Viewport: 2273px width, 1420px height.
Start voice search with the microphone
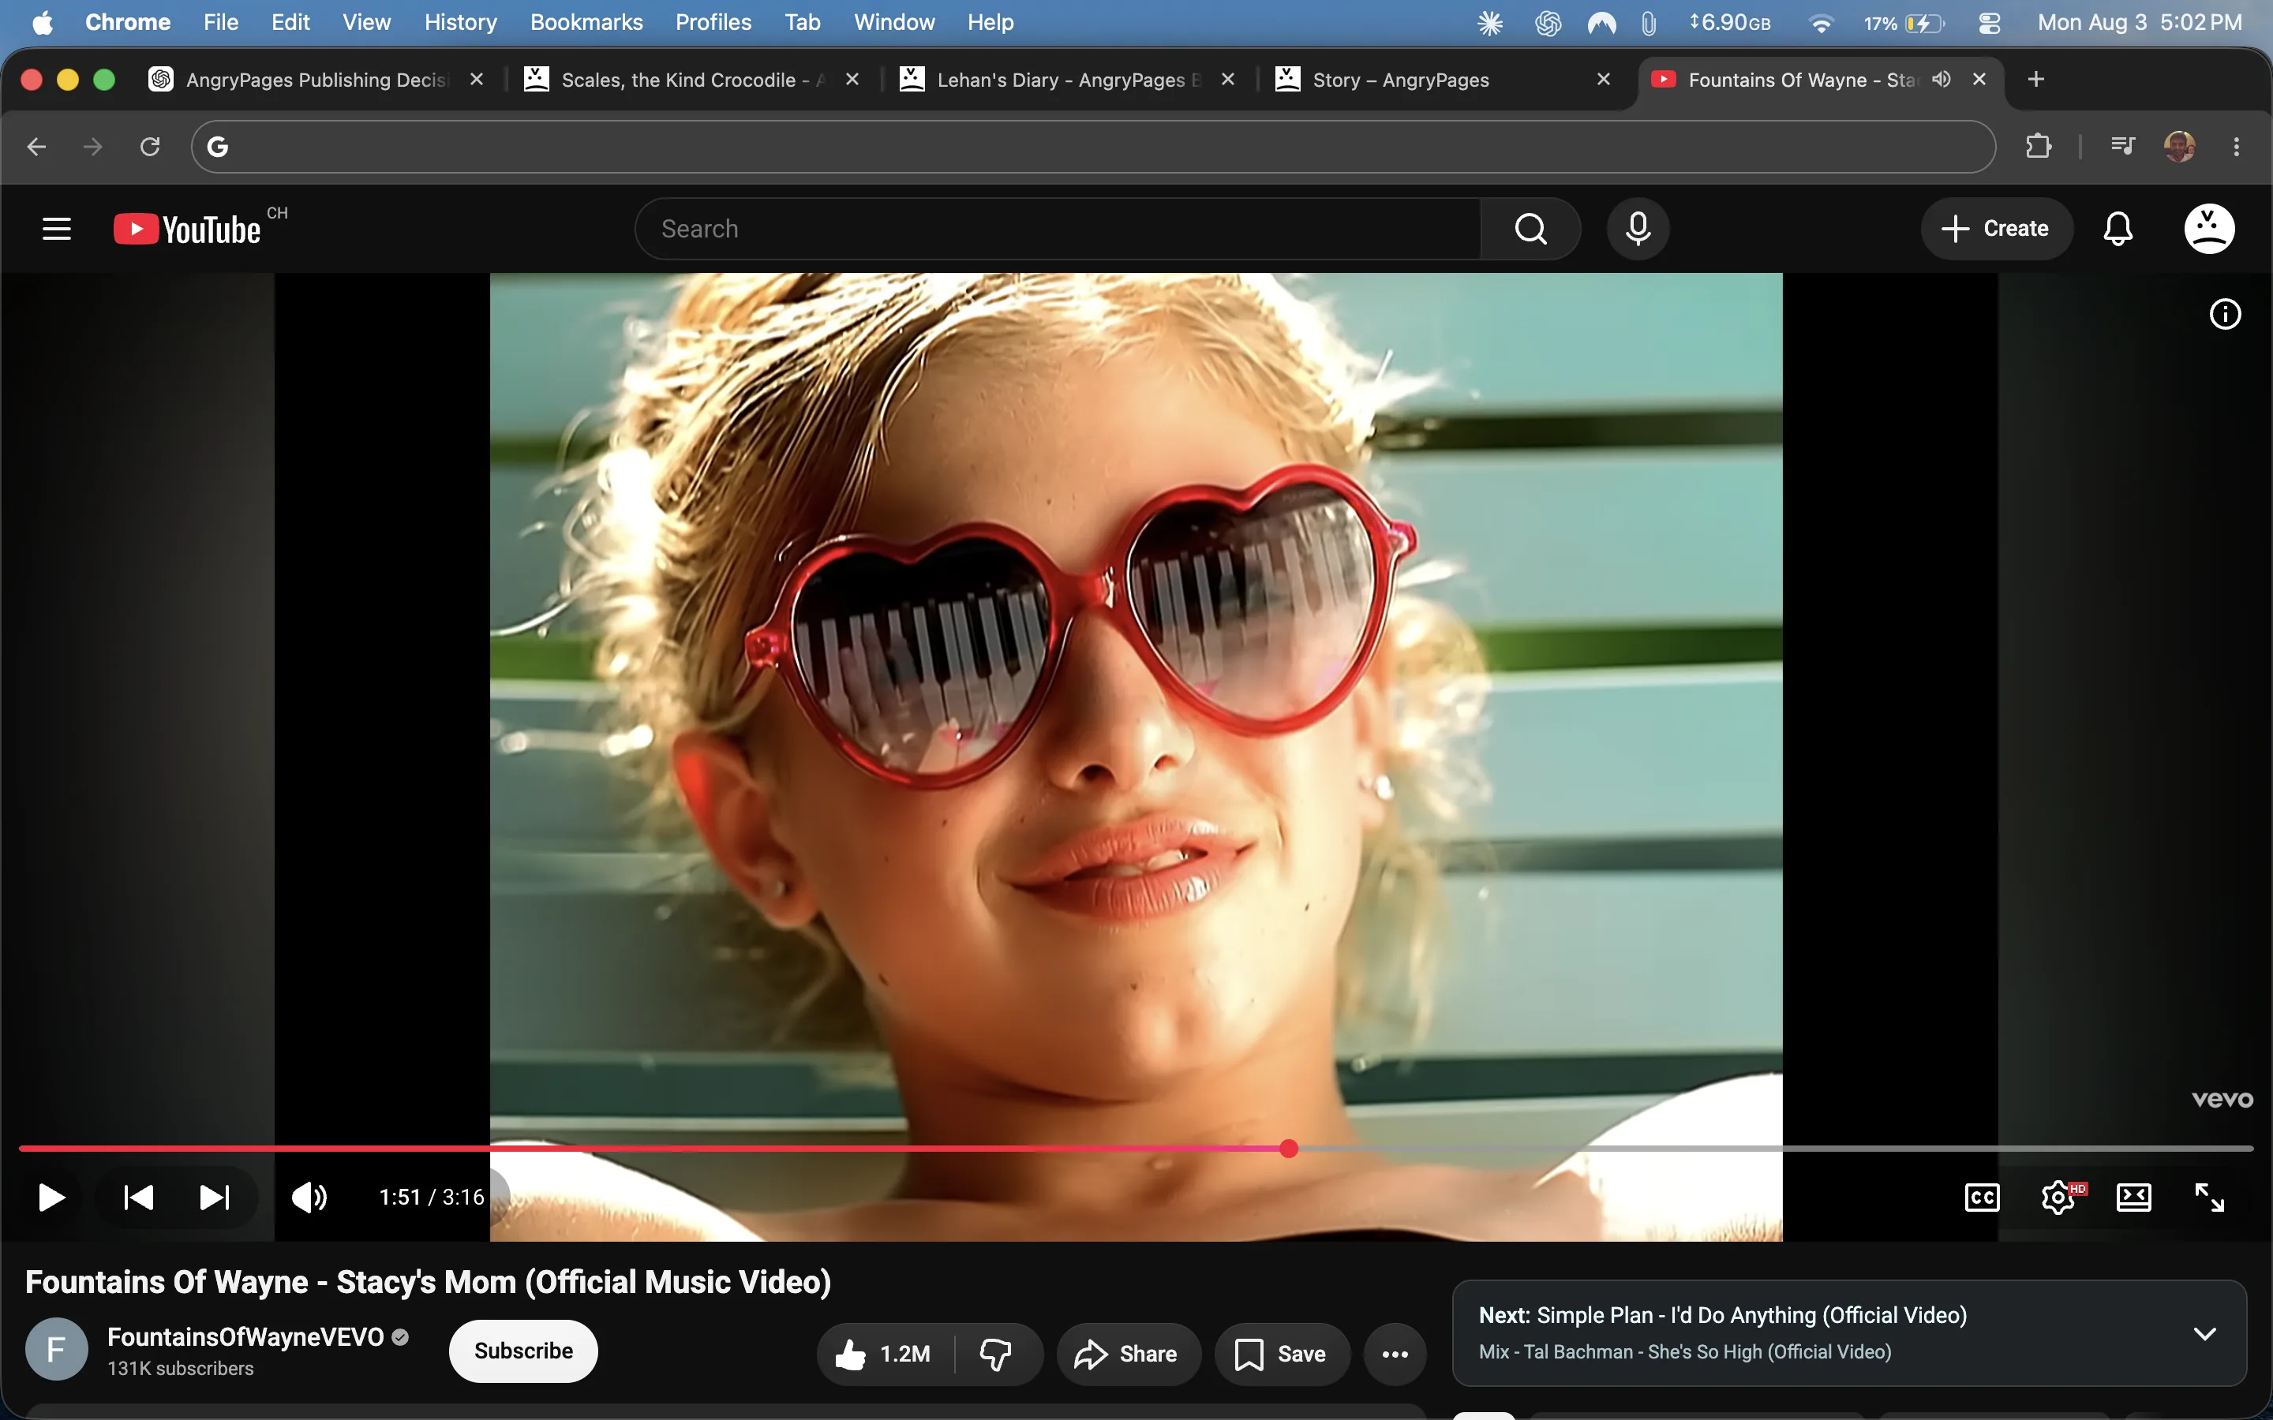(x=1638, y=228)
